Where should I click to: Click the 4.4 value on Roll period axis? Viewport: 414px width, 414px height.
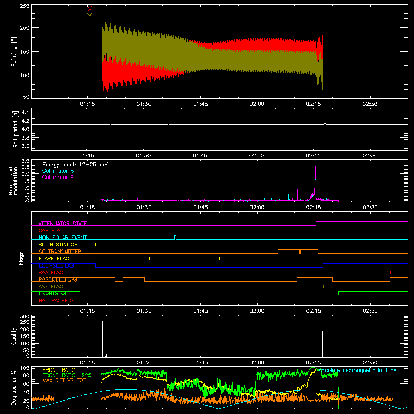pyautogui.click(x=25, y=112)
